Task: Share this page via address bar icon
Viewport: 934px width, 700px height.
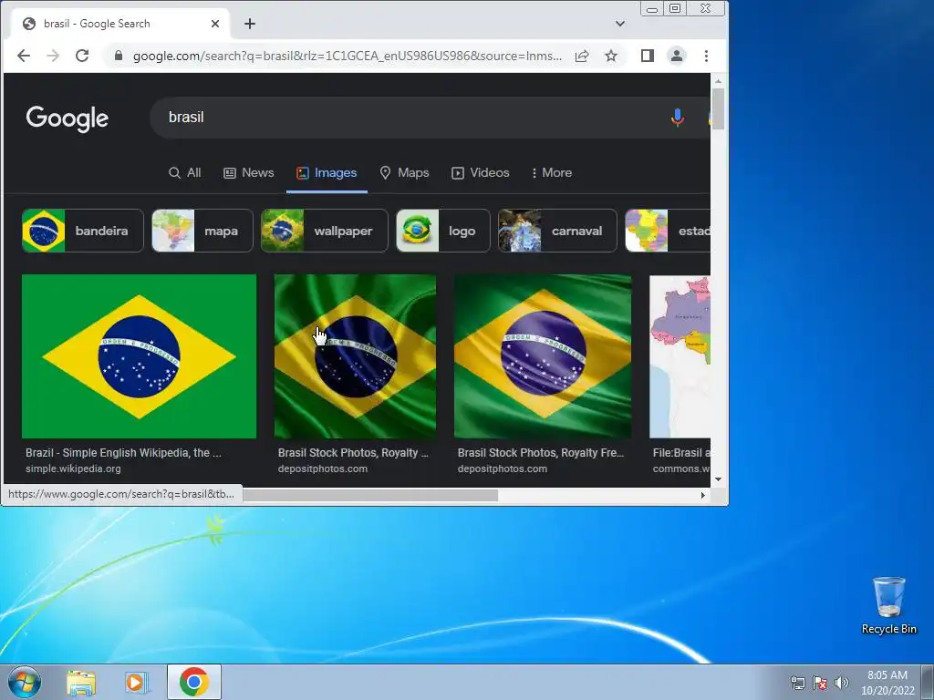Action: point(582,56)
